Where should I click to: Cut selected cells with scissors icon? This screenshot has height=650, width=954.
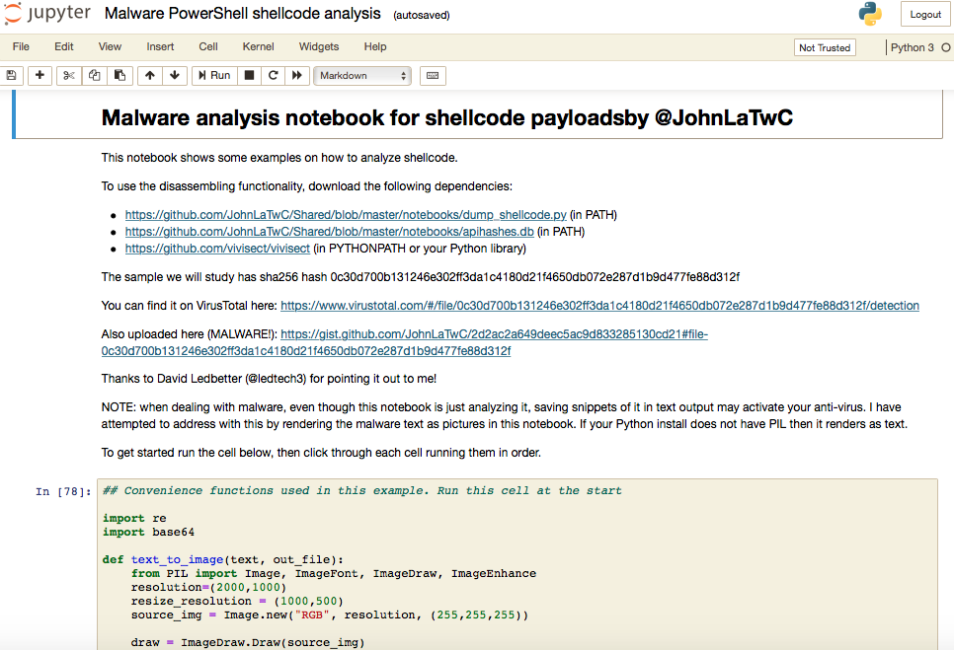pyautogui.click(x=69, y=75)
